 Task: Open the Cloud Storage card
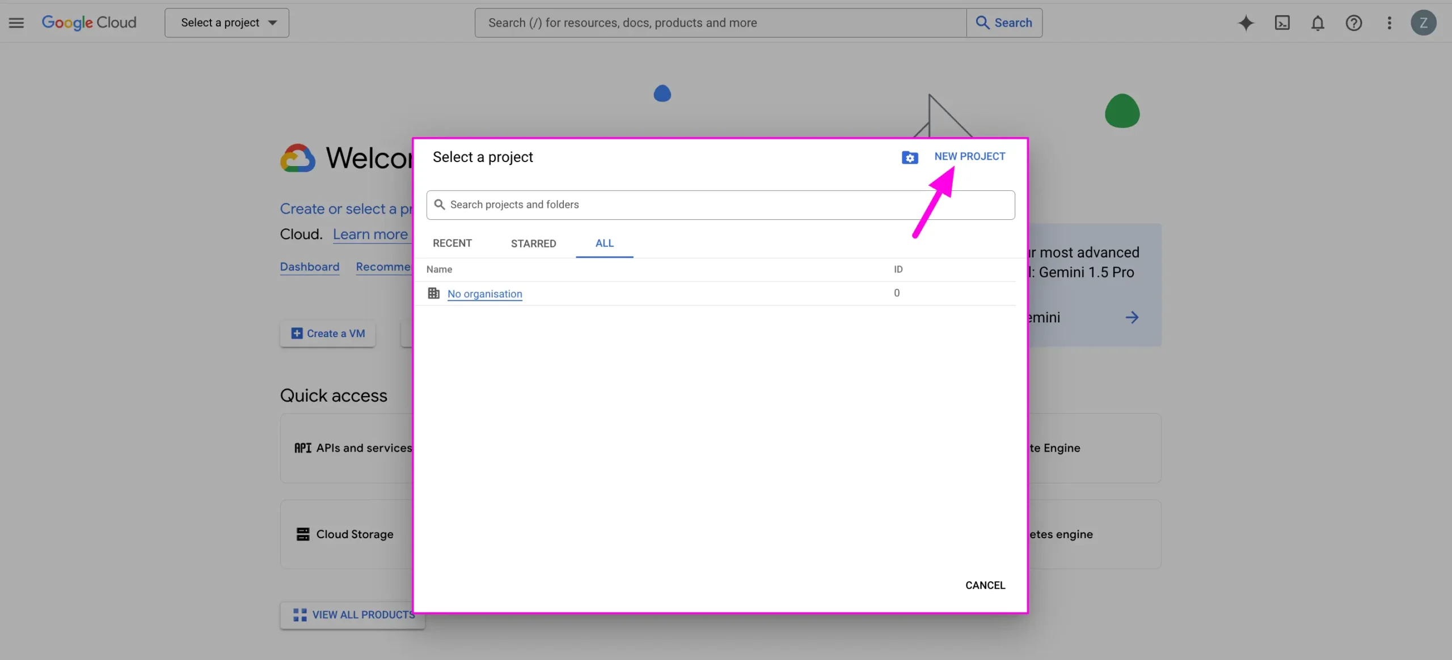(347, 534)
